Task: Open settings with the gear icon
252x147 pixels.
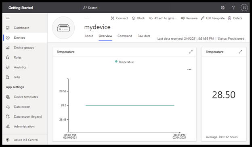Action: (223, 8)
